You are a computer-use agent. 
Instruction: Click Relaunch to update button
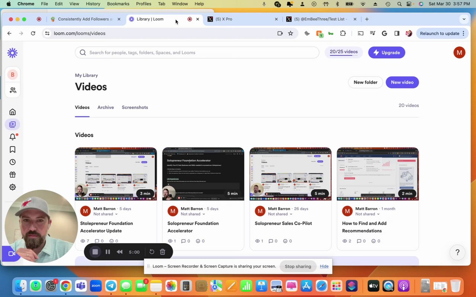(x=442, y=33)
